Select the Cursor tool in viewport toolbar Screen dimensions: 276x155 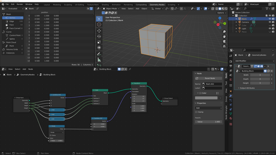pos(99,24)
